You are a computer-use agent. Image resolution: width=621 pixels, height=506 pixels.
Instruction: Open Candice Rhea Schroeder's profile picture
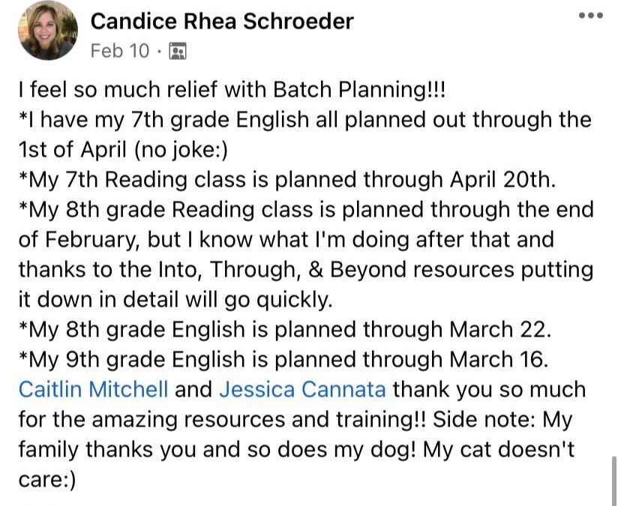48,31
